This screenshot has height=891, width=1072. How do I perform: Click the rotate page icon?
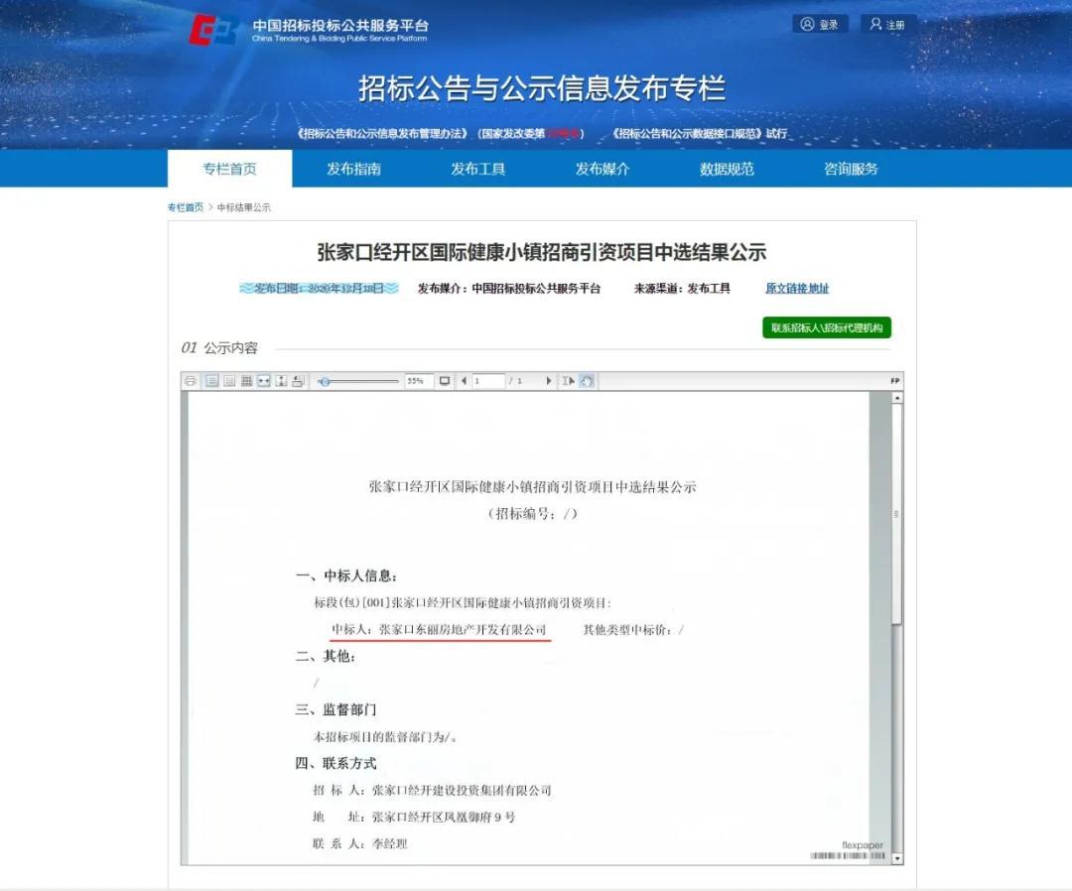click(x=298, y=381)
